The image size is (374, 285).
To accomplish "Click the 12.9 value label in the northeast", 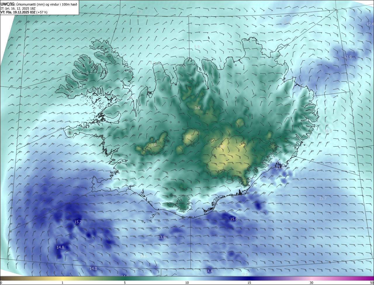I will 348,57.
